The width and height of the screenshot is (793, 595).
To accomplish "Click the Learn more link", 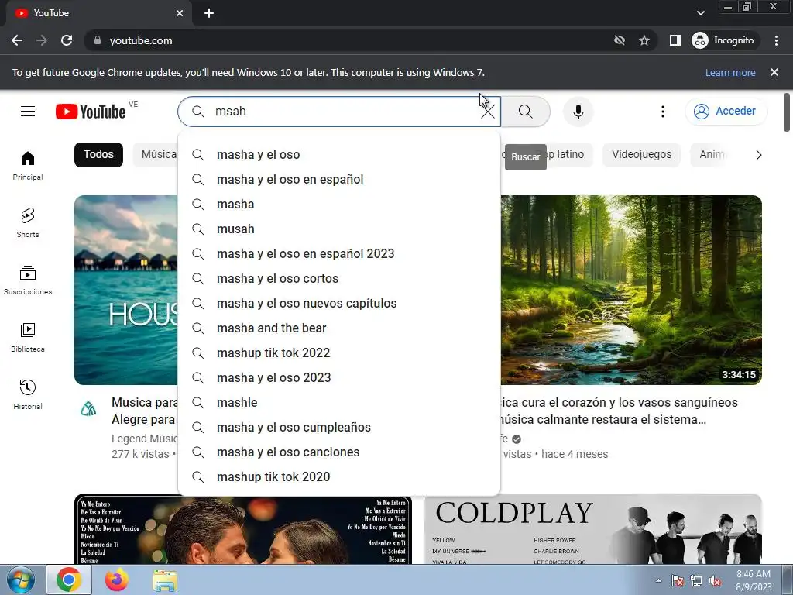I will point(730,72).
